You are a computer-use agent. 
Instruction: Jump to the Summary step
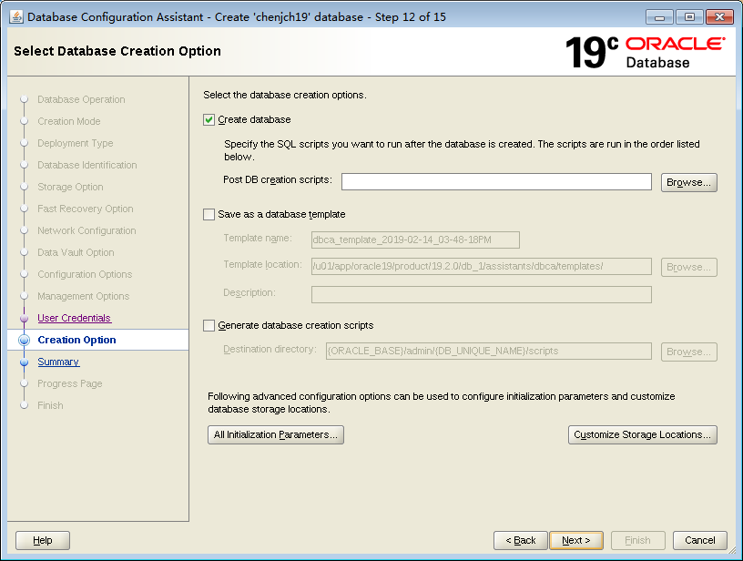click(x=58, y=362)
